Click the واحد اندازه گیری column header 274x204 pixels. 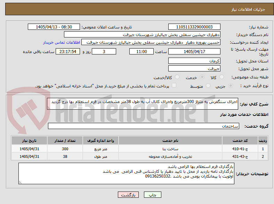click(100, 141)
